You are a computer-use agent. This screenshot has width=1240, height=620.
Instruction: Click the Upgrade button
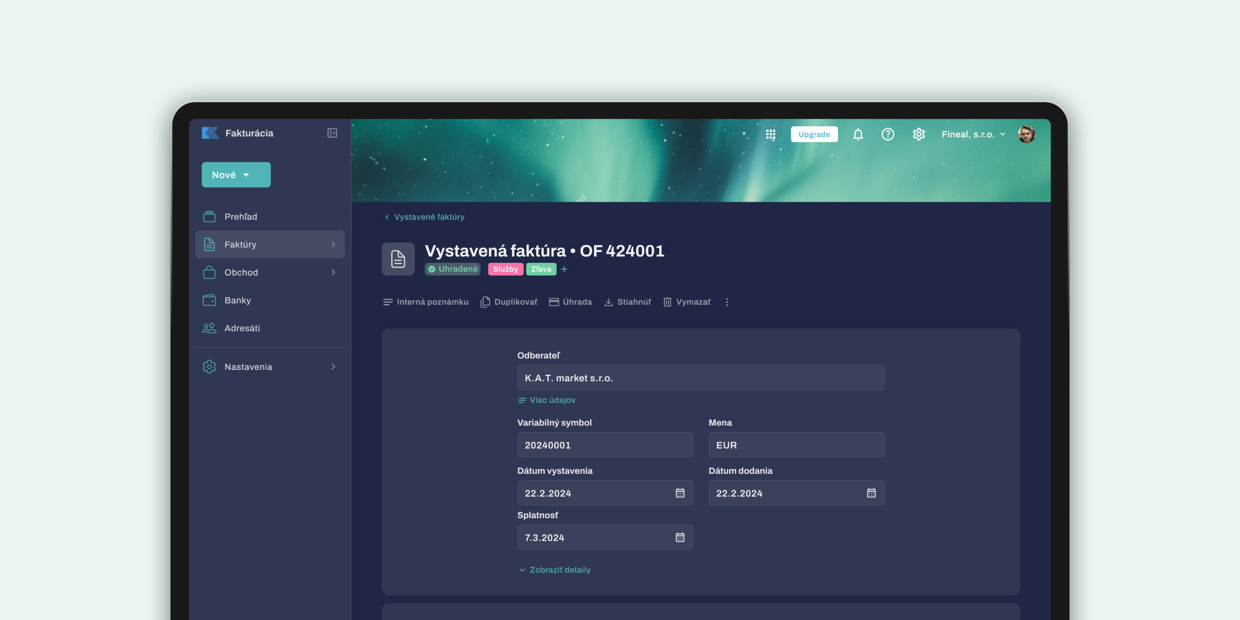(814, 134)
